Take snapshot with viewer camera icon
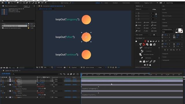The width and height of the screenshot is (185, 104). click(65, 67)
